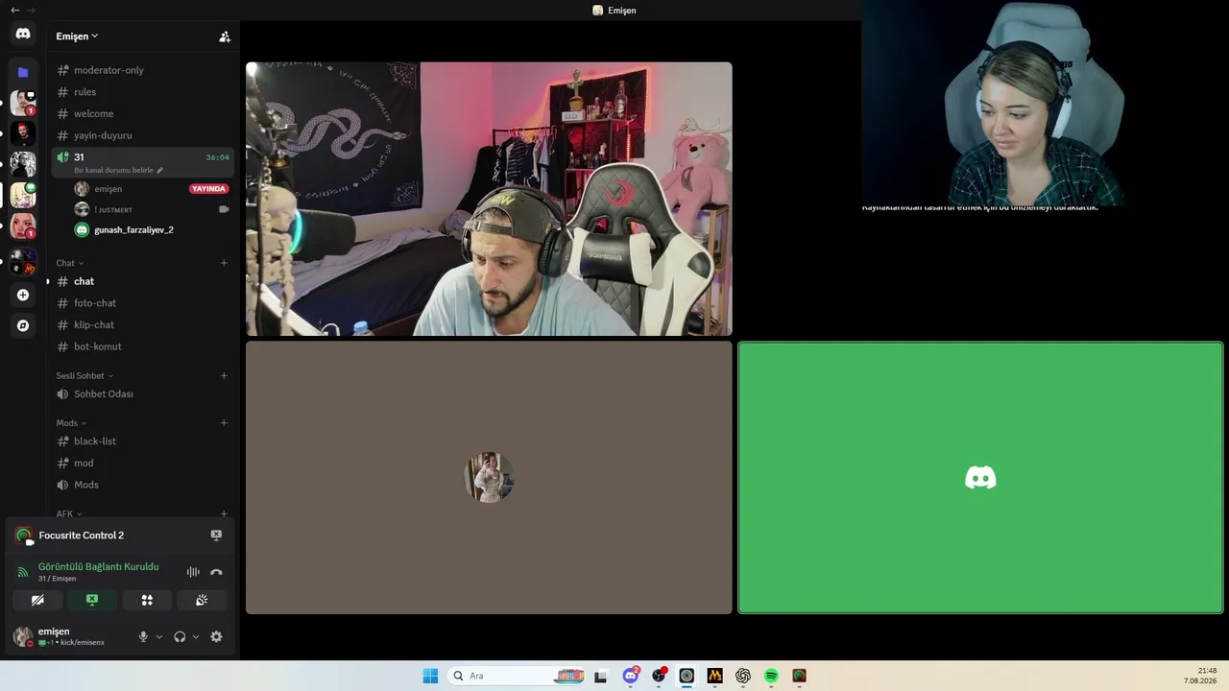Collapse the AFK category

point(69,514)
